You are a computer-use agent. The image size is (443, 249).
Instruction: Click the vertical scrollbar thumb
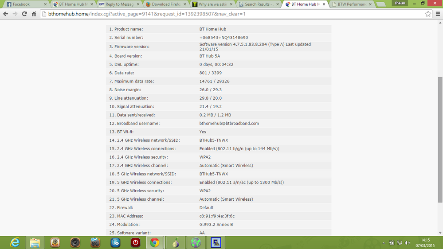(x=440, y=140)
